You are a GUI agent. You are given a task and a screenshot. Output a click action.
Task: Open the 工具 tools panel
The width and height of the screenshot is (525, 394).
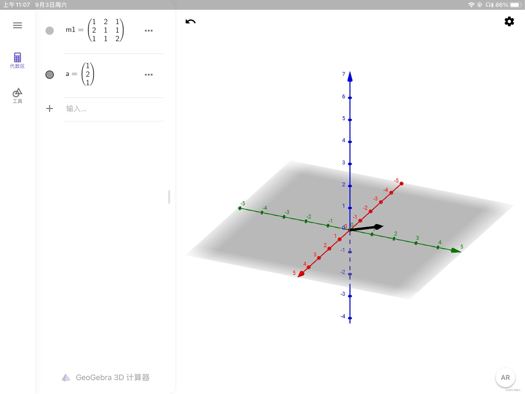coord(17,95)
